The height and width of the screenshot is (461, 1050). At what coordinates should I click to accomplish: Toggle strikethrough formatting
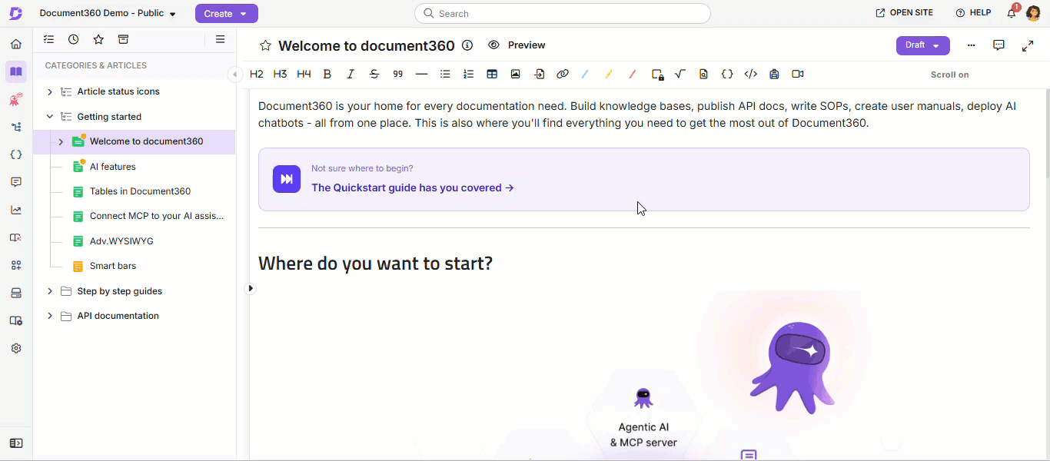click(x=374, y=75)
